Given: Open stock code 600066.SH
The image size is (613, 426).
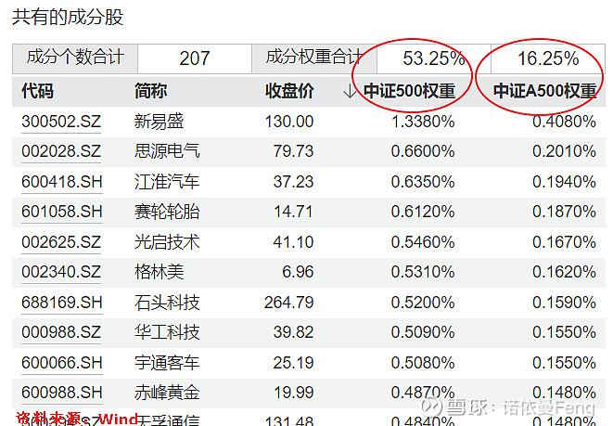Looking at the screenshot, I should [62, 362].
